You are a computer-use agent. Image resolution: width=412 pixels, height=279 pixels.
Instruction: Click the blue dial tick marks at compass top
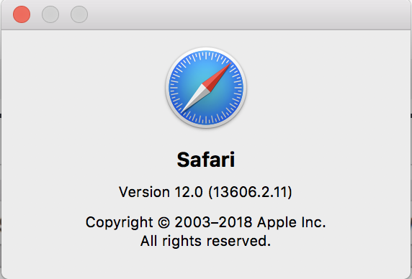[x=206, y=56]
